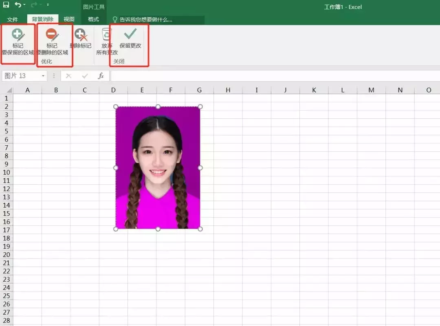Save the workbook using the floppy icon
440x326 pixels.
[6, 5]
